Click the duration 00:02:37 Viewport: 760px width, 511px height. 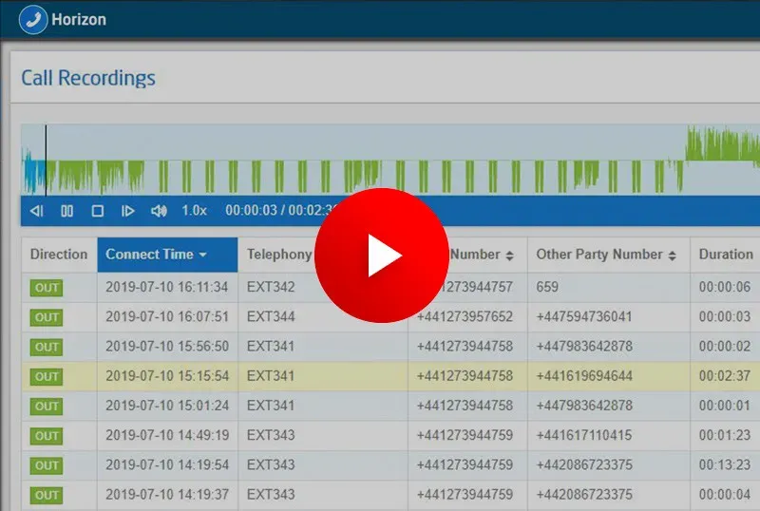[725, 376]
